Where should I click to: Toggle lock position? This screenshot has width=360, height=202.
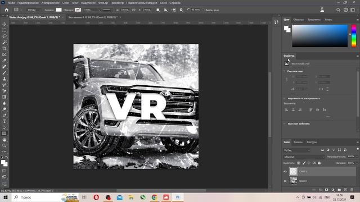[309, 163]
